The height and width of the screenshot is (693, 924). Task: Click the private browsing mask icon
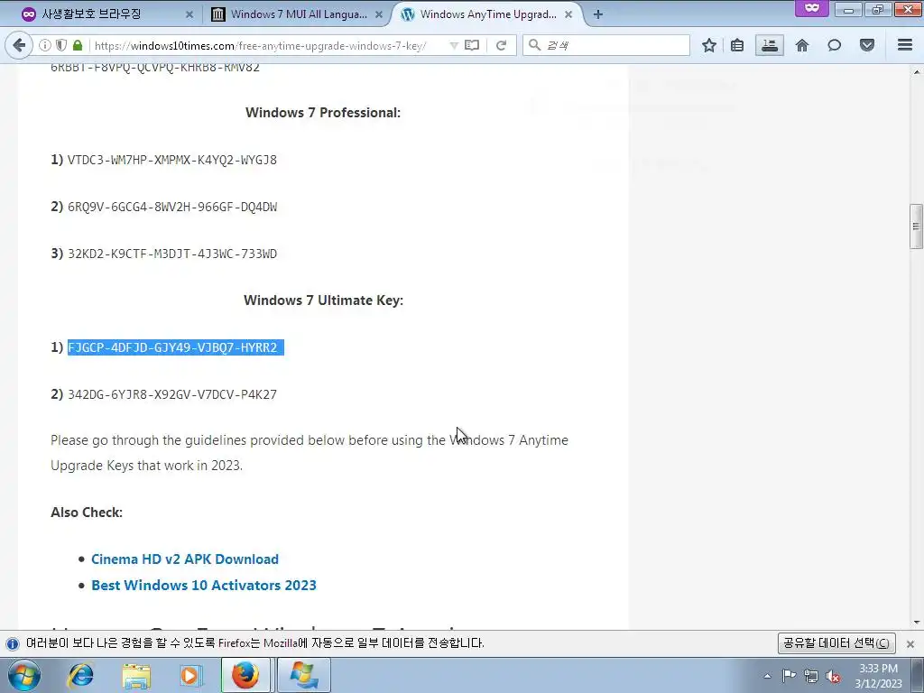pyautogui.click(x=812, y=8)
